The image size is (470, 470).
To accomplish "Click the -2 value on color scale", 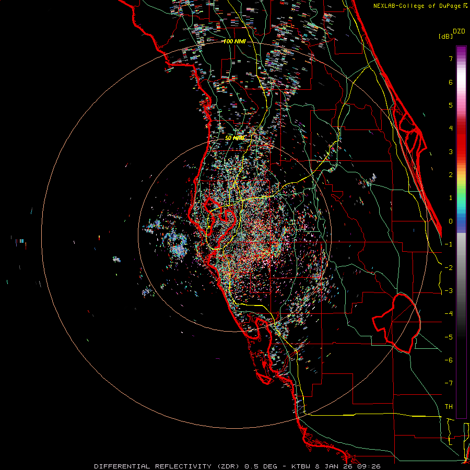I will [449, 268].
